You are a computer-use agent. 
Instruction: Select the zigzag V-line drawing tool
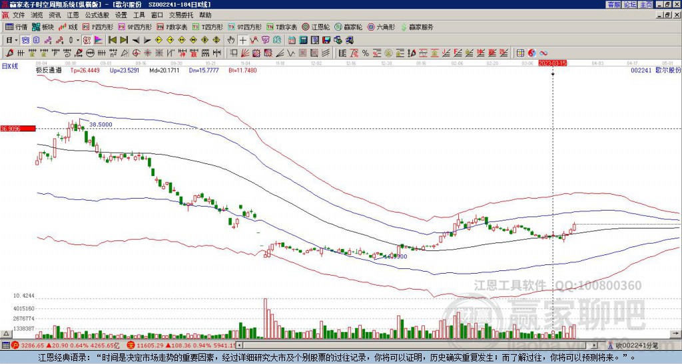tap(292, 53)
